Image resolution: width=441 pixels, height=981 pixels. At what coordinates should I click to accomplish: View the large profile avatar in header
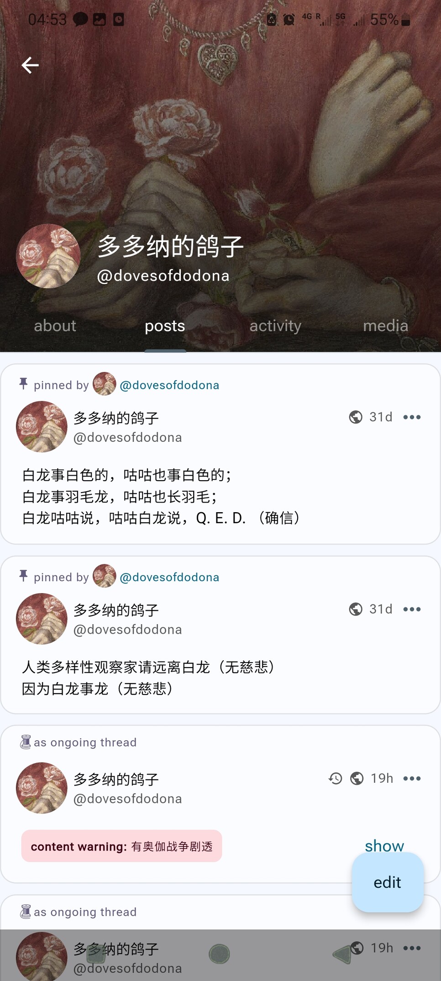tap(48, 256)
